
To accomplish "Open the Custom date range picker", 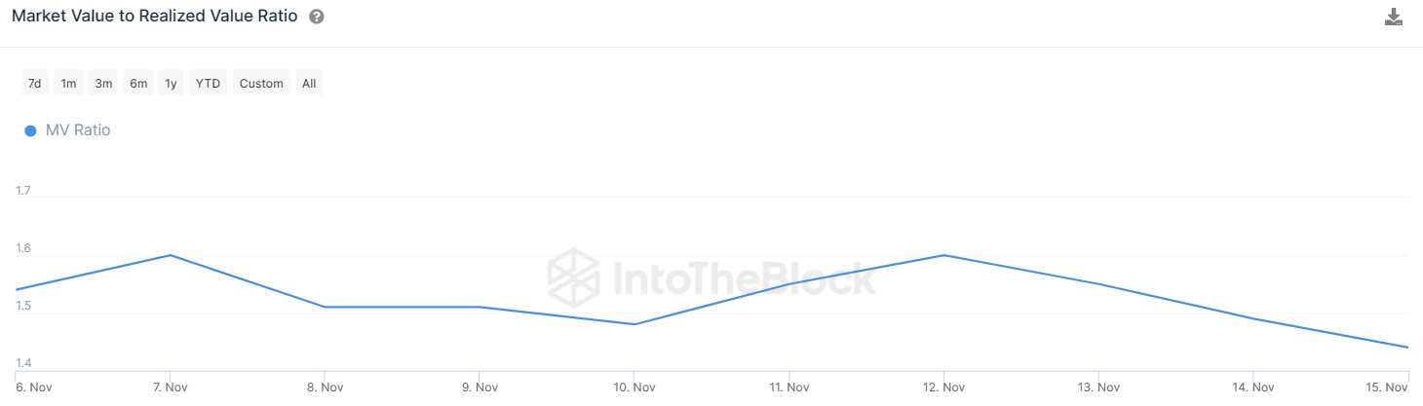I will (x=261, y=84).
